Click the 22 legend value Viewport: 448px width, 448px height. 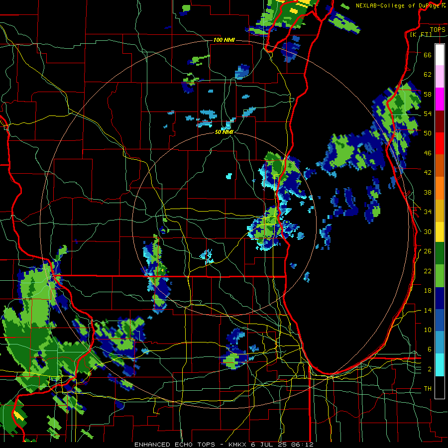428,271
